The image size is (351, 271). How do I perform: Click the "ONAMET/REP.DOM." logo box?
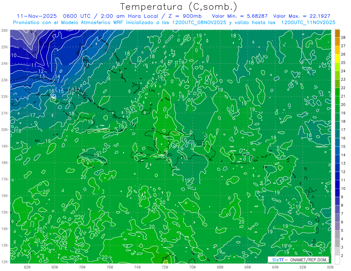click(x=298, y=260)
